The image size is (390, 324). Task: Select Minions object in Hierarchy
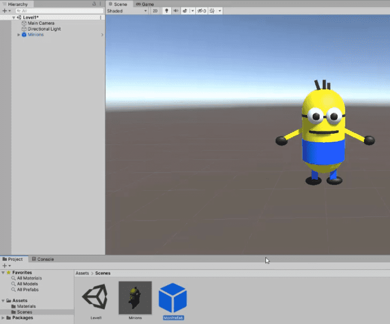(36, 35)
